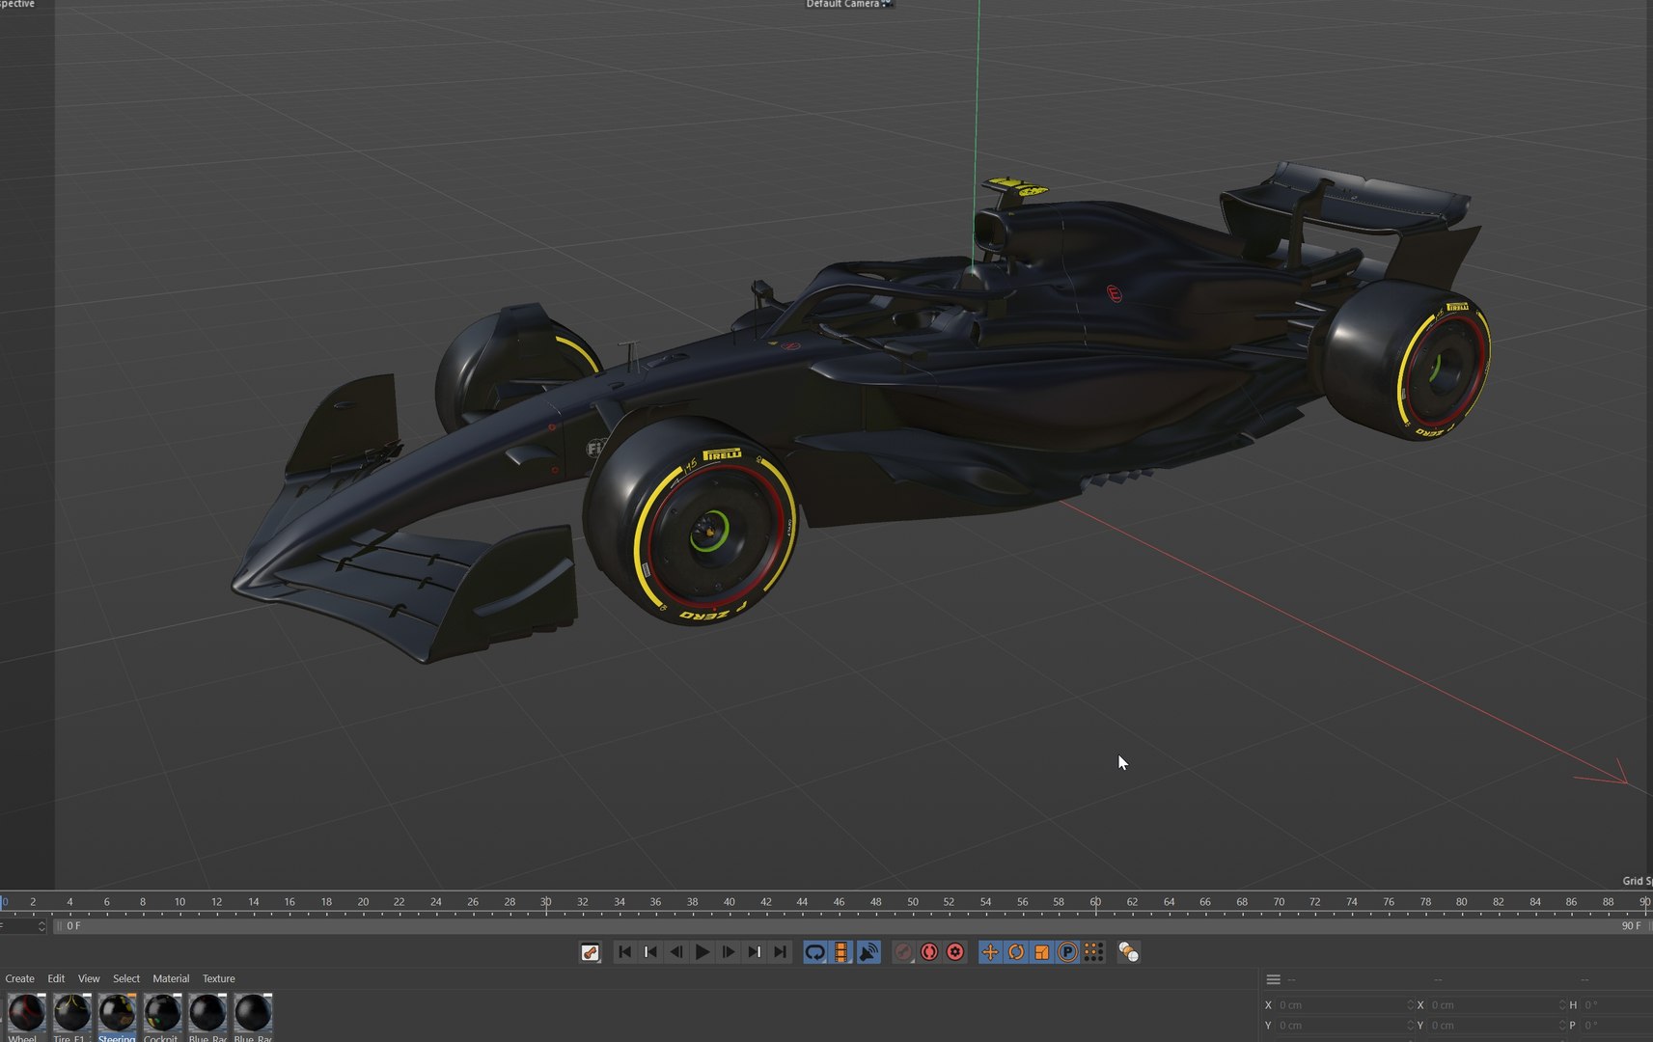Step back one frame
This screenshot has width=1653, height=1042.
pyautogui.click(x=676, y=952)
